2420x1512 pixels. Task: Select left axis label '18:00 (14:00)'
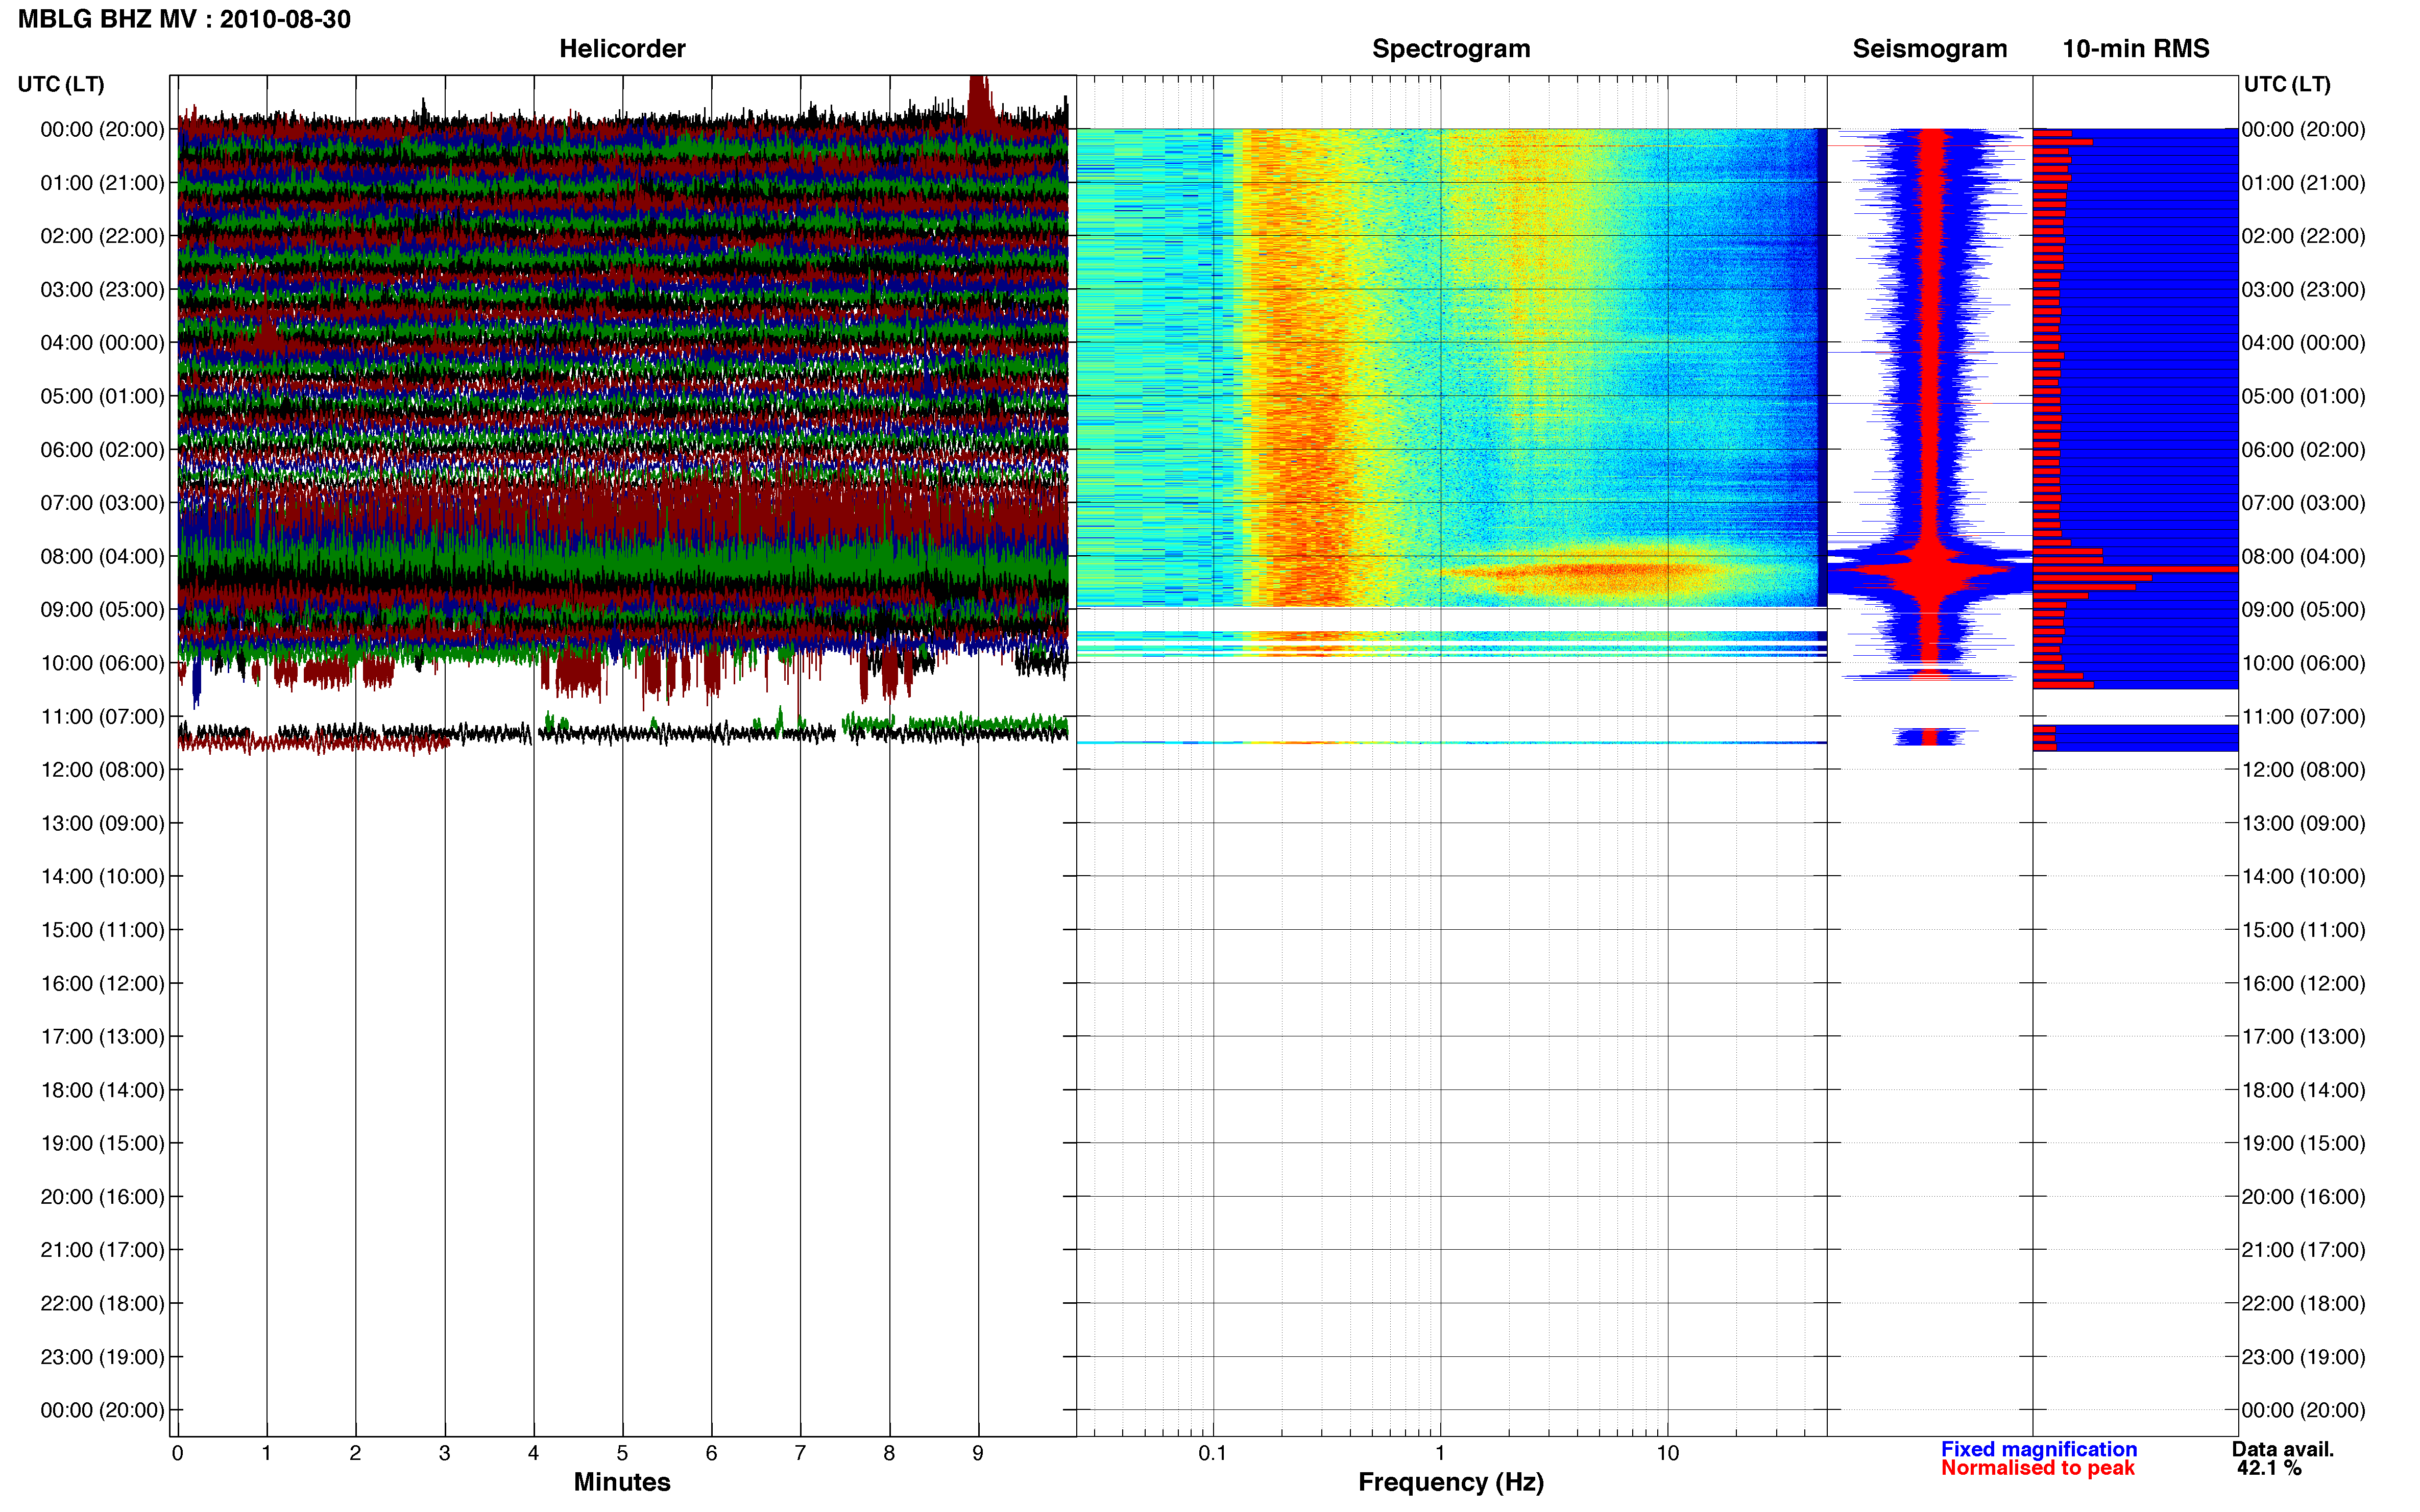(x=102, y=1090)
